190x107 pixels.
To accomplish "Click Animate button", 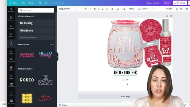I will point(143,9).
